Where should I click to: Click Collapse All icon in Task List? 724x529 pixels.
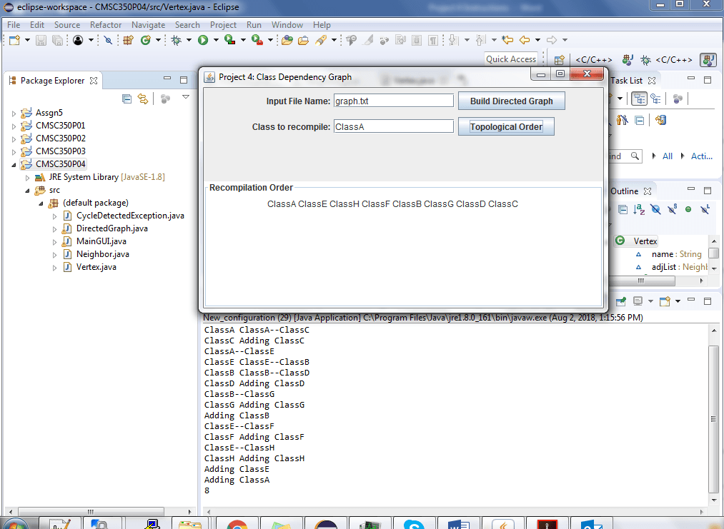click(640, 121)
